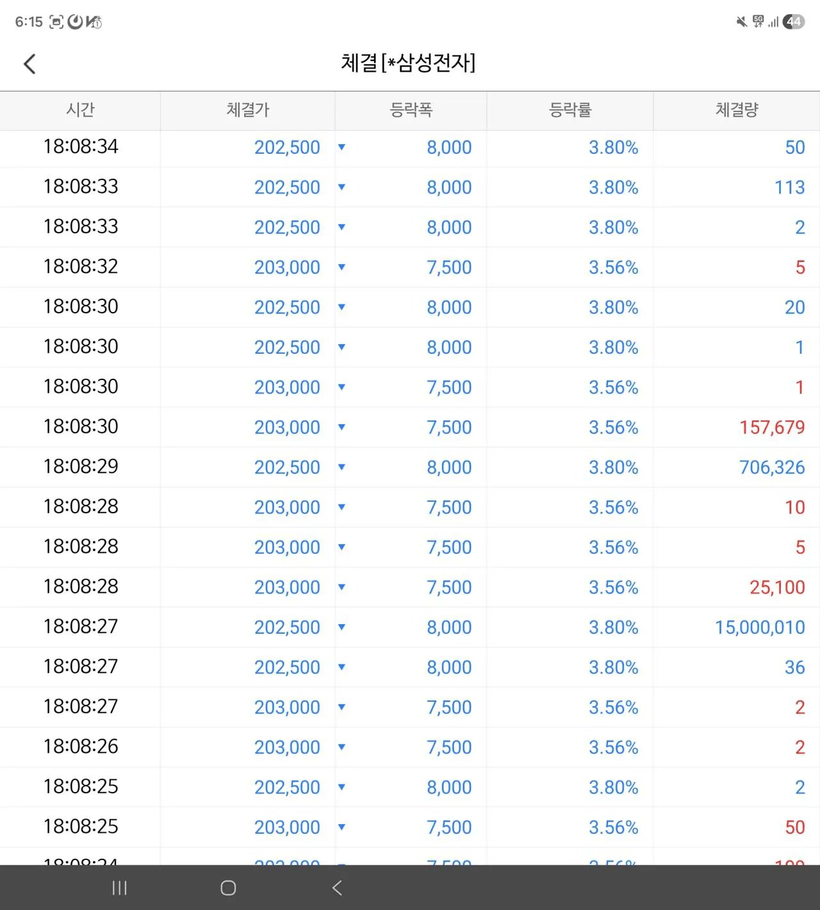Image resolution: width=820 pixels, height=910 pixels.
Task: Open the arrow next to 203,000 at 18:08:32
Action: point(342,267)
